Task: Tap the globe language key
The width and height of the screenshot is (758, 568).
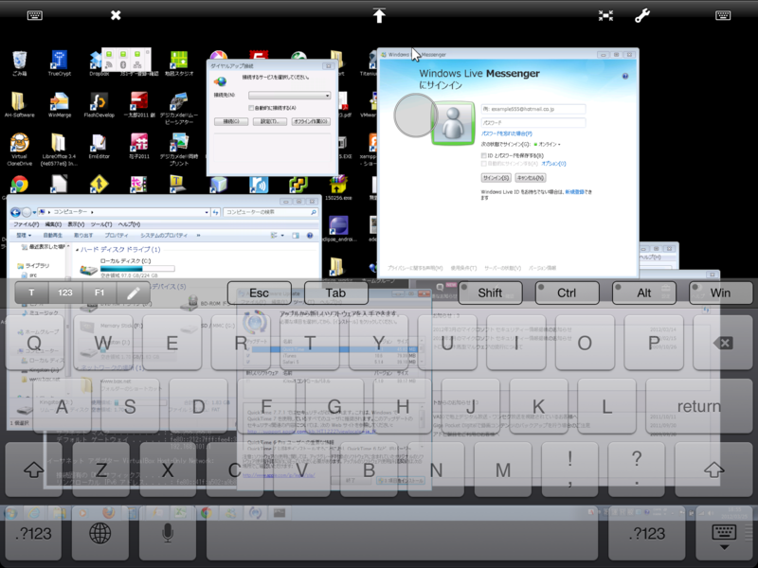Action: coord(100,533)
